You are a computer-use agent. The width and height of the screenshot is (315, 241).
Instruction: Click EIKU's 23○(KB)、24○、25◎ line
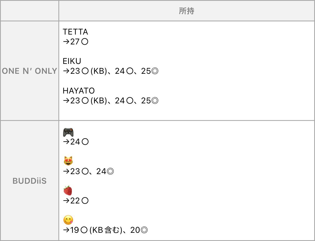[x=111, y=71]
